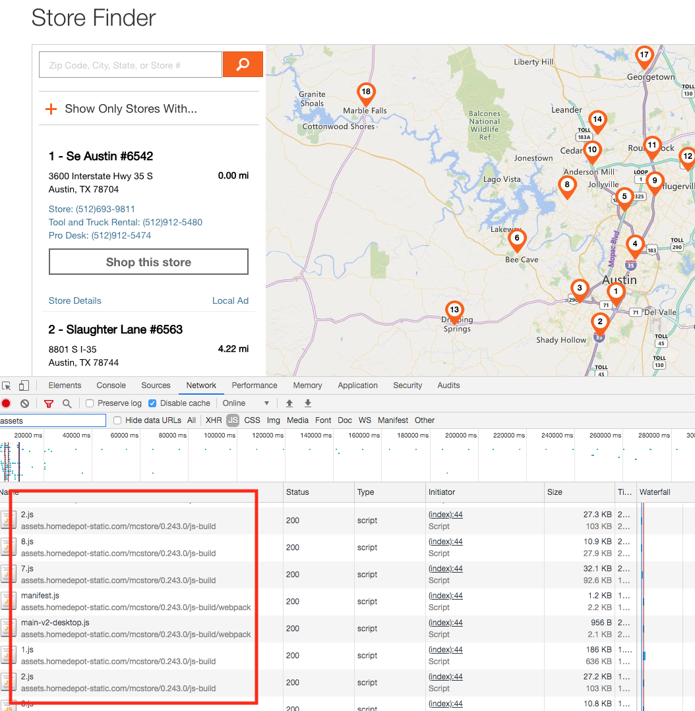Open the Performance tab
Screen dimensions: 695x711
(254, 385)
